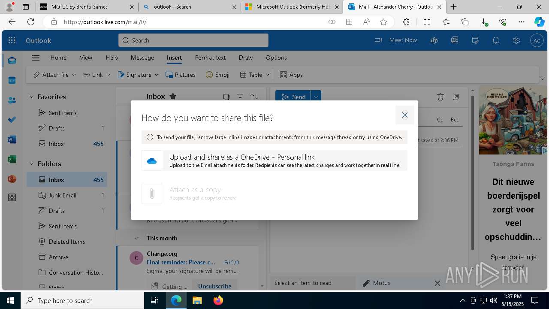Close the share file dialog
Image resolution: width=549 pixels, height=309 pixels.
404,115
